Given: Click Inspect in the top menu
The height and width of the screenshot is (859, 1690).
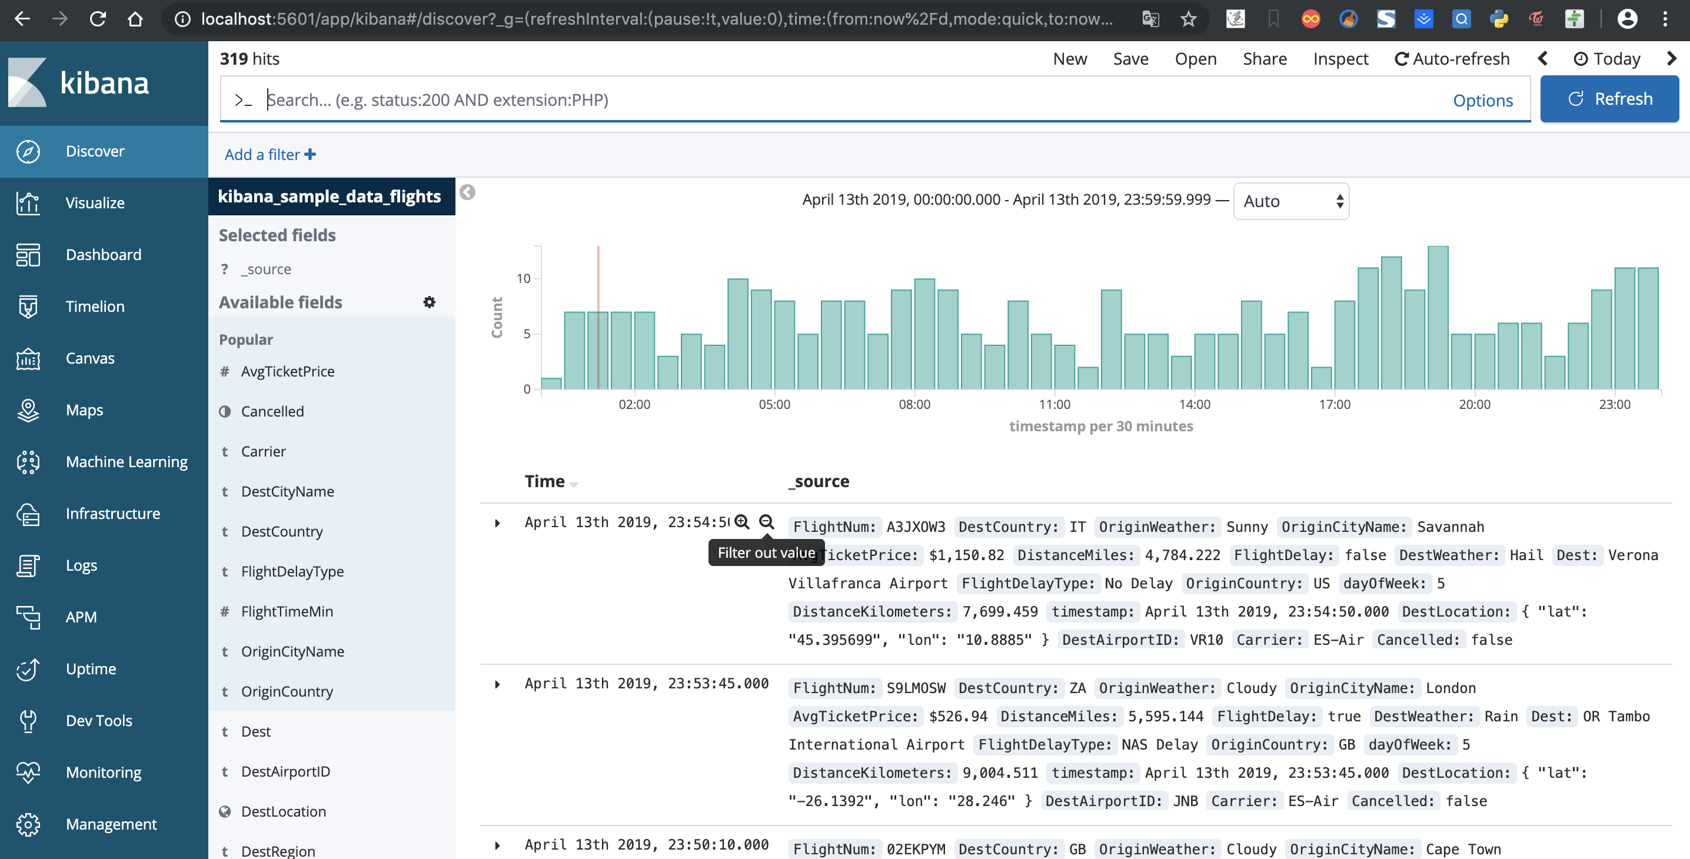Looking at the screenshot, I should pos(1340,59).
